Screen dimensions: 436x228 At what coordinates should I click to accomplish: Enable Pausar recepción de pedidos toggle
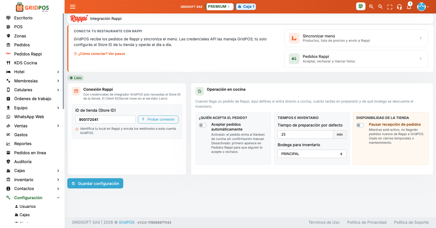[360, 125]
